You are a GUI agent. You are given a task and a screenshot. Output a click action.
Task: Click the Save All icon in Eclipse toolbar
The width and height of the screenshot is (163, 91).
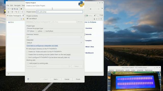[15, 9]
